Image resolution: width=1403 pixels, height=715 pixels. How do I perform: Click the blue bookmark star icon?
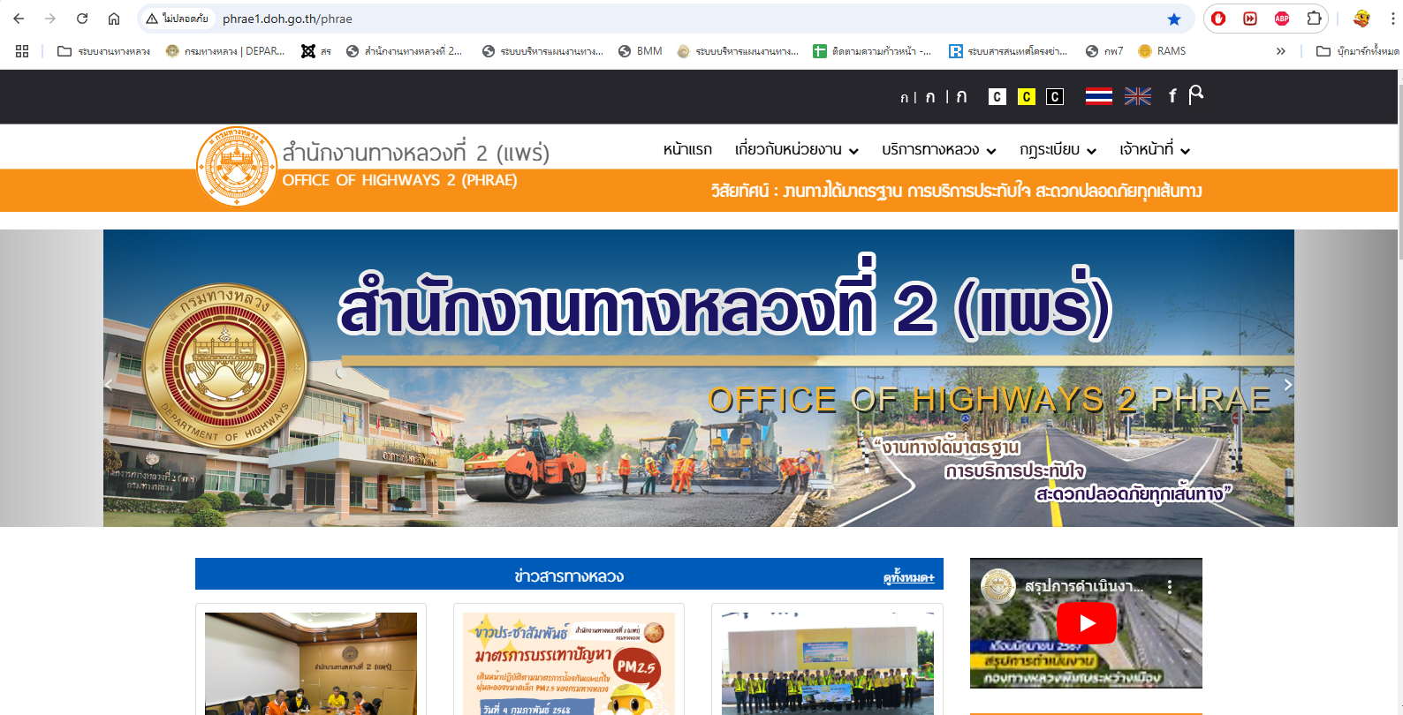tap(1174, 19)
